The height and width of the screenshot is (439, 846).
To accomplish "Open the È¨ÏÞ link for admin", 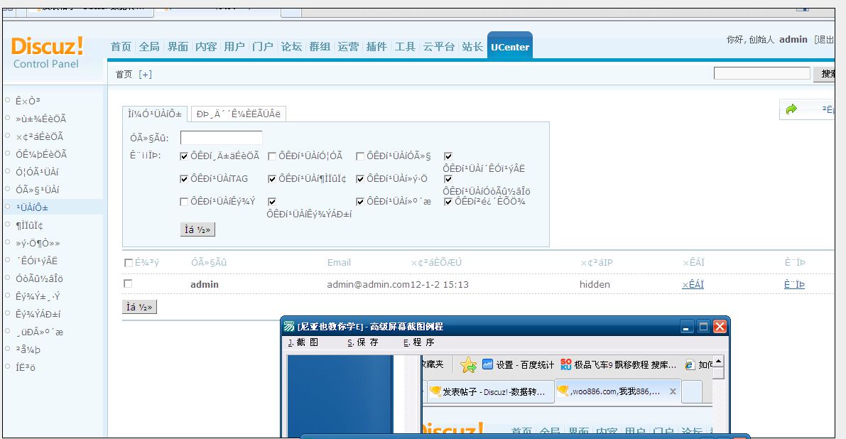I will 794,284.
